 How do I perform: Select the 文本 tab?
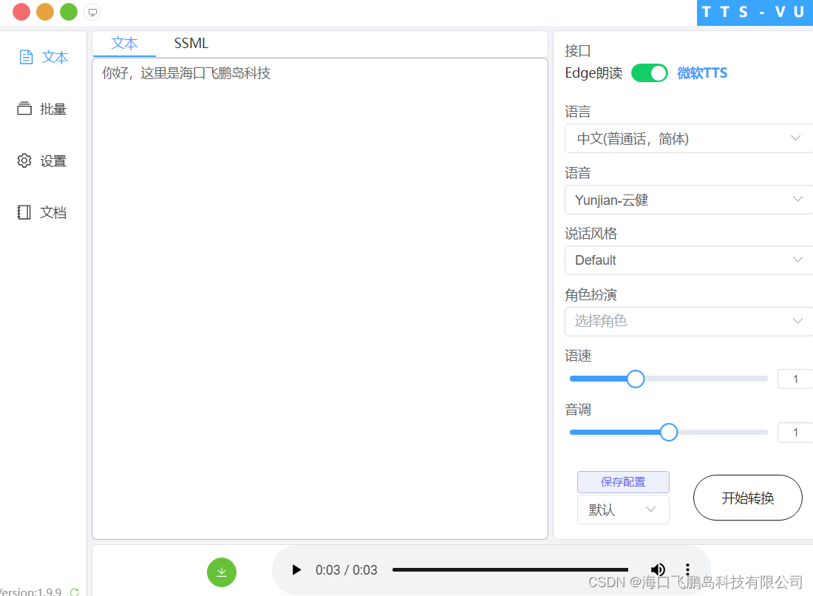pyautogui.click(x=124, y=43)
